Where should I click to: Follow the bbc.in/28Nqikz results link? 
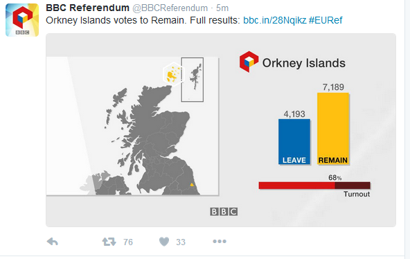(274, 20)
